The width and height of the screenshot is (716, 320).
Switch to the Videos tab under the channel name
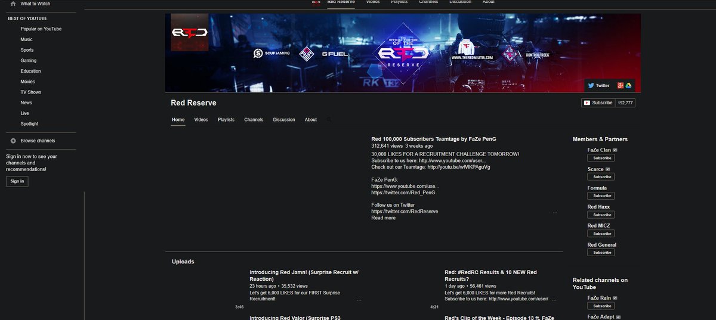point(201,120)
